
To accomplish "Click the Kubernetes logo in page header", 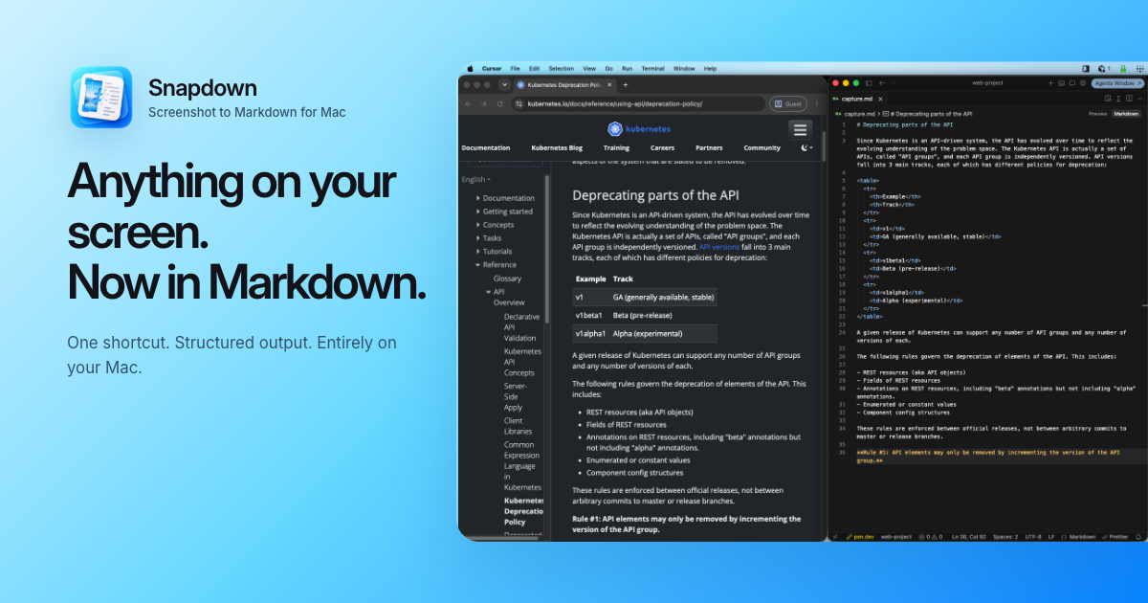I will click(x=640, y=128).
